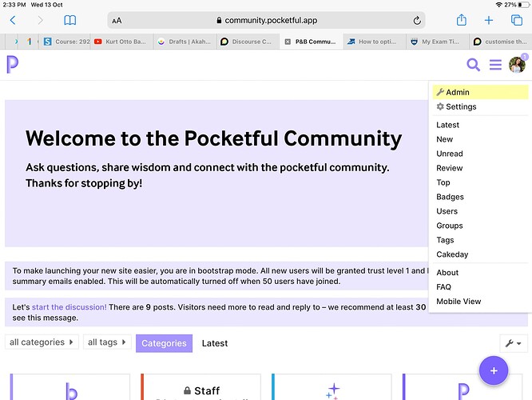Open the wrench admin options dropdown
This screenshot has height=400, width=532.
[x=514, y=343]
